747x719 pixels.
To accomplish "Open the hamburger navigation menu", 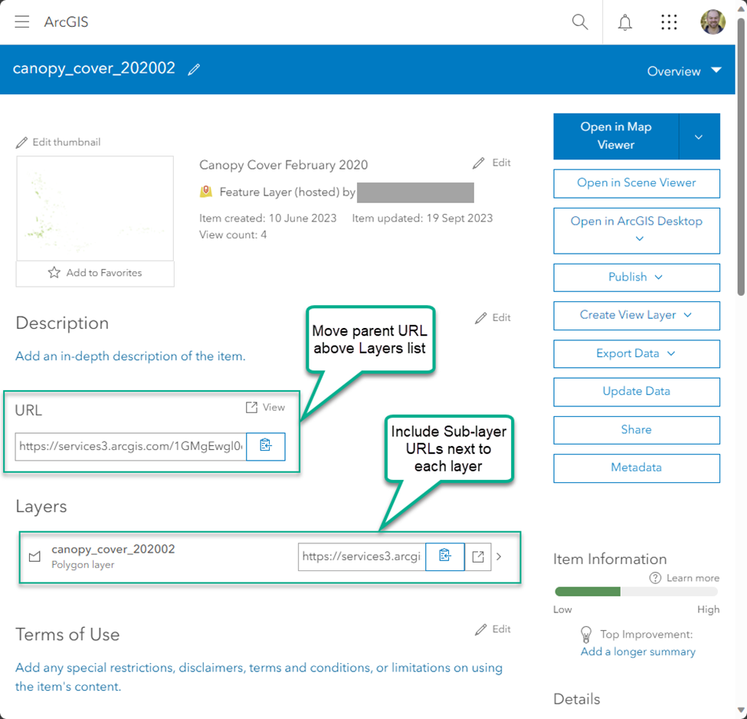I will coord(22,22).
